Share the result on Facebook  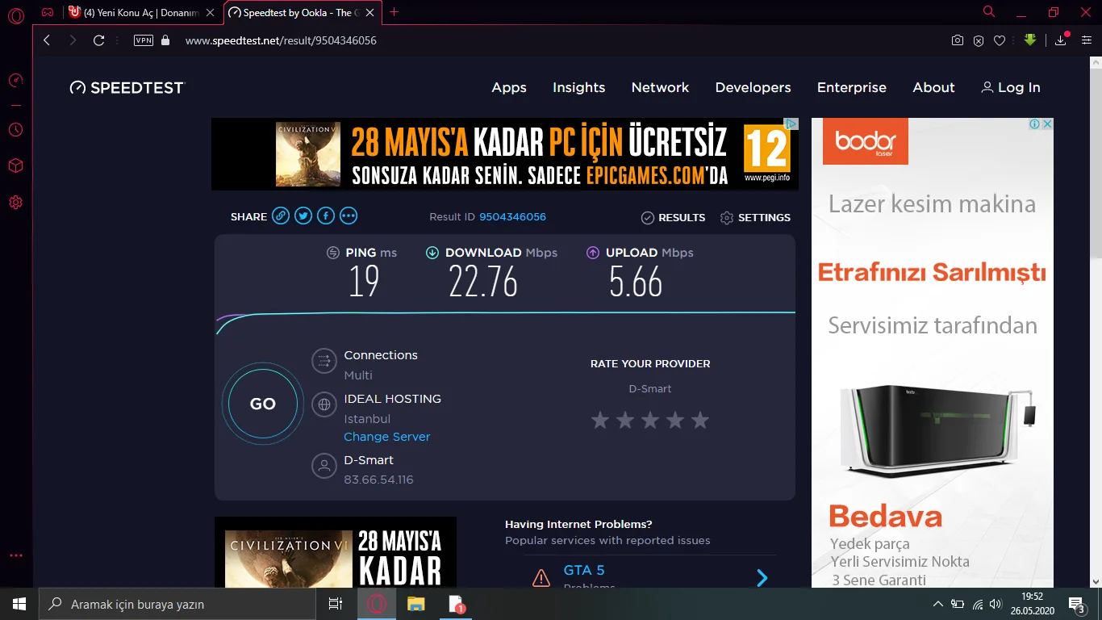pyautogui.click(x=325, y=216)
